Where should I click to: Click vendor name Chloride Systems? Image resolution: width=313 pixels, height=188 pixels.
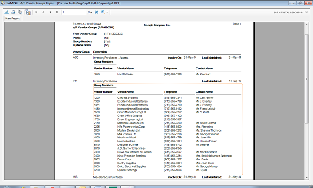coord(127,98)
